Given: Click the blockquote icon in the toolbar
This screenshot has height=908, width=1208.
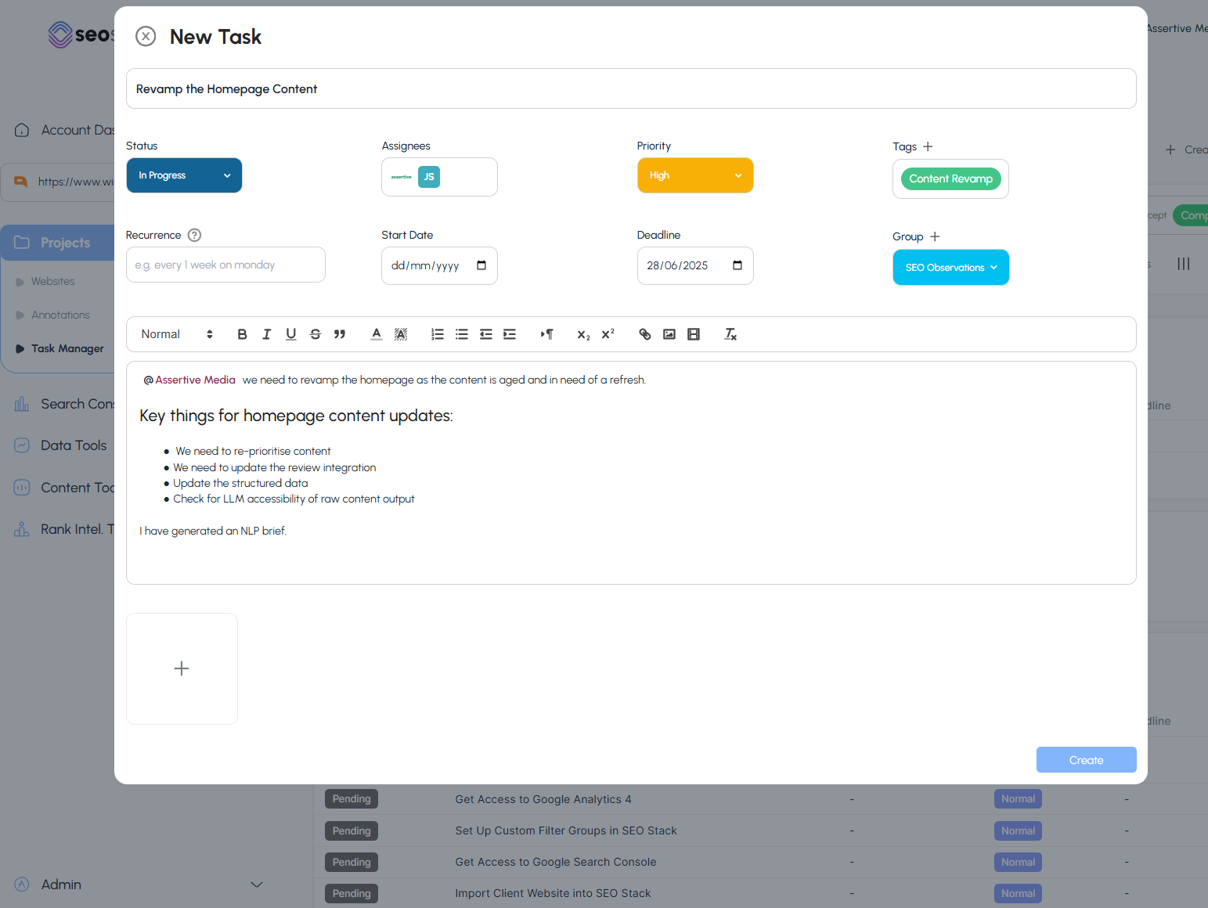Looking at the screenshot, I should tap(339, 334).
